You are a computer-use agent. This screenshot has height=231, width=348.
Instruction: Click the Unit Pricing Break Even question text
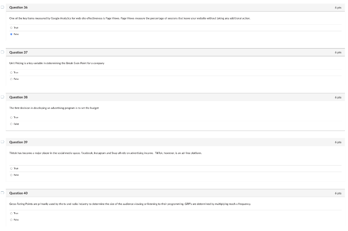click(57, 63)
